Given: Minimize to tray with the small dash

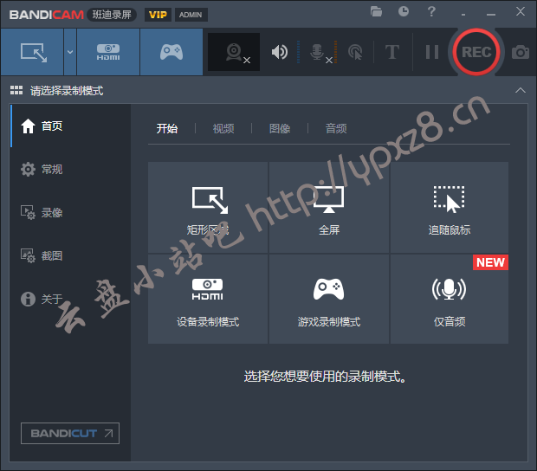Looking at the screenshot, I should (463, 15).
